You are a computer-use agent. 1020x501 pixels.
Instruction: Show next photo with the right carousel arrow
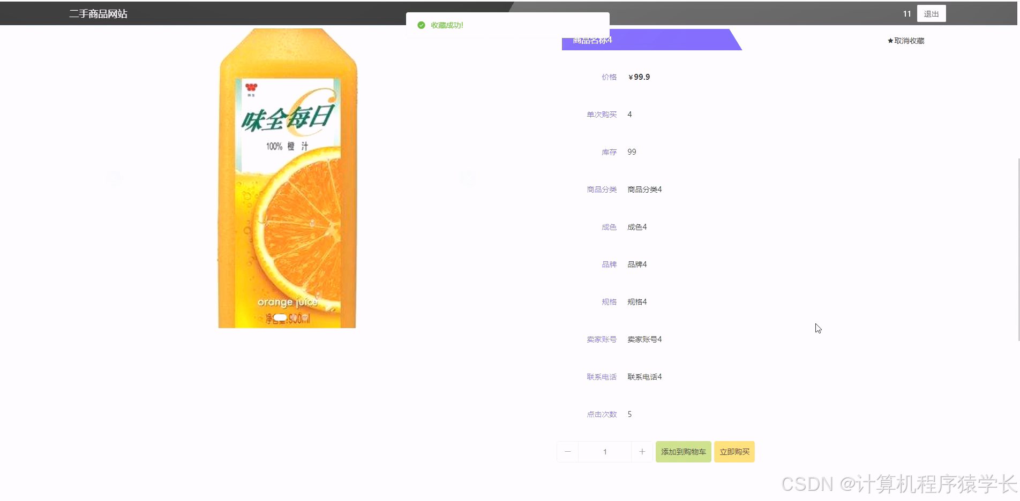point(468,179)
